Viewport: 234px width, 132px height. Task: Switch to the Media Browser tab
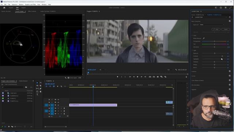[x=23, y=81]
